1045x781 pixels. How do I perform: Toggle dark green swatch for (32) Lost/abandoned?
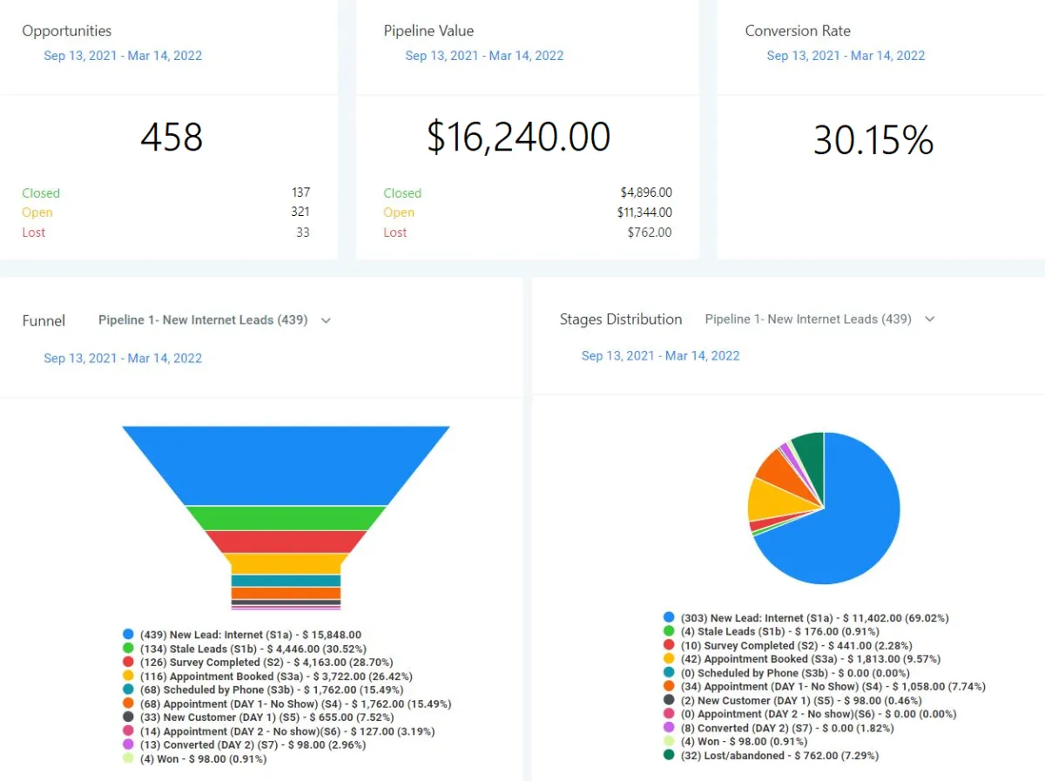point(669,755)
